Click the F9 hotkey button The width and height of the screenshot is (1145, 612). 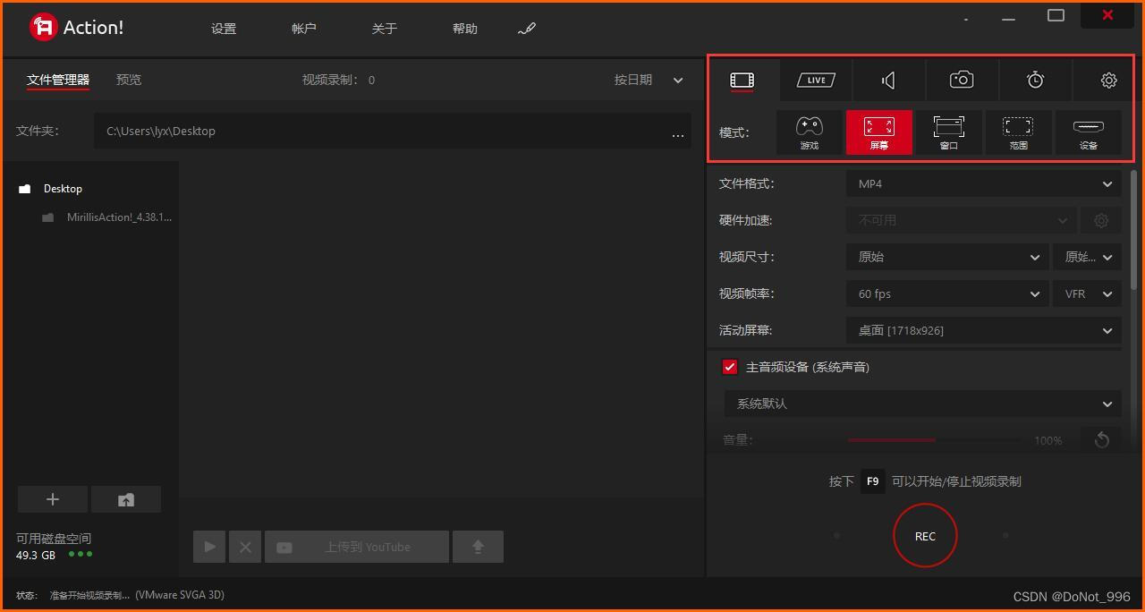pyautogui.click(x=873, y=481)
